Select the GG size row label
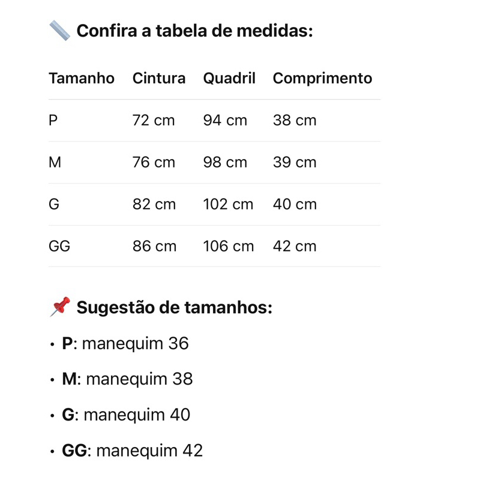The width and height of the screenshot is (480, 480). pos(59,247)
